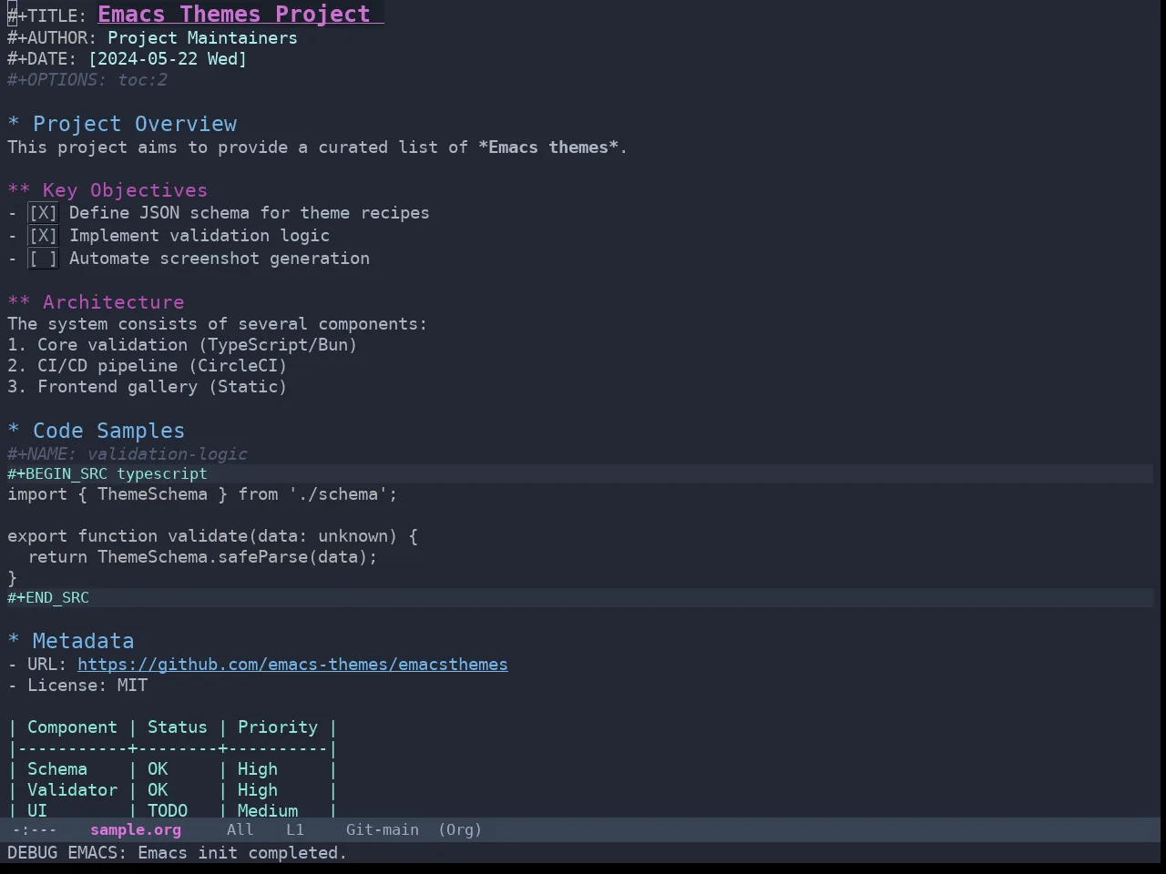Click the buffer status flags -:---
Viewport: 1166px width, 874px height.
click(x=35, y=829)
